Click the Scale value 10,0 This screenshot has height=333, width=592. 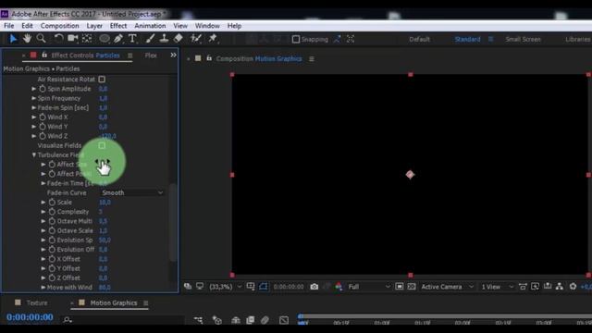click(x=105, y=203)
